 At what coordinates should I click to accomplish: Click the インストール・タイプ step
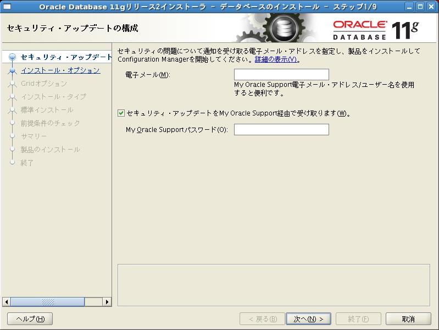click(53, 96)
